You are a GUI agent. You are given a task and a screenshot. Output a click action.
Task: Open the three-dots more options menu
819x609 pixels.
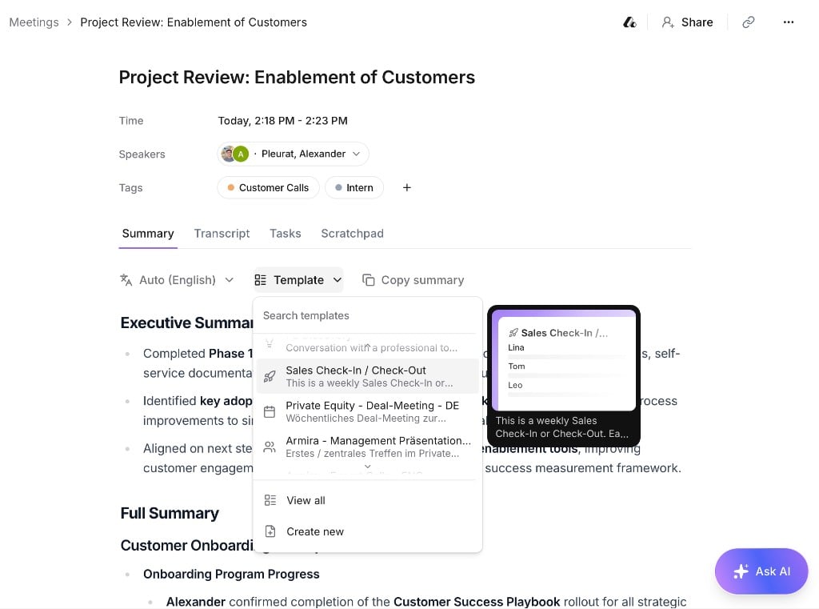coord(788,22)
